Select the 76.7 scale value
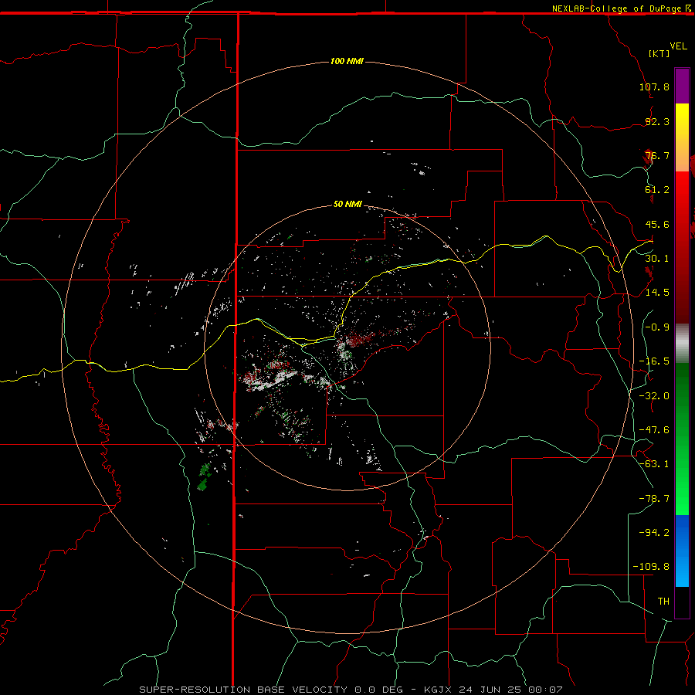This screenshot has width=695, height=695. (657, 155)
